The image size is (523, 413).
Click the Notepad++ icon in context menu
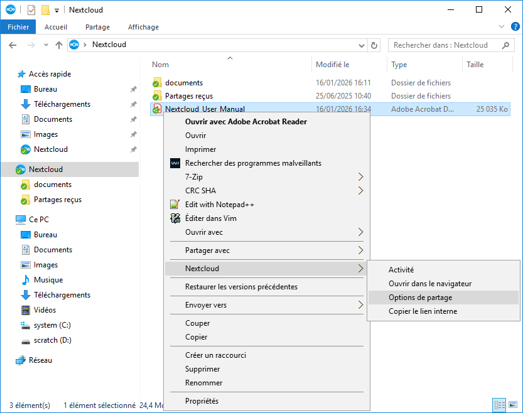[x=175, y=205]
